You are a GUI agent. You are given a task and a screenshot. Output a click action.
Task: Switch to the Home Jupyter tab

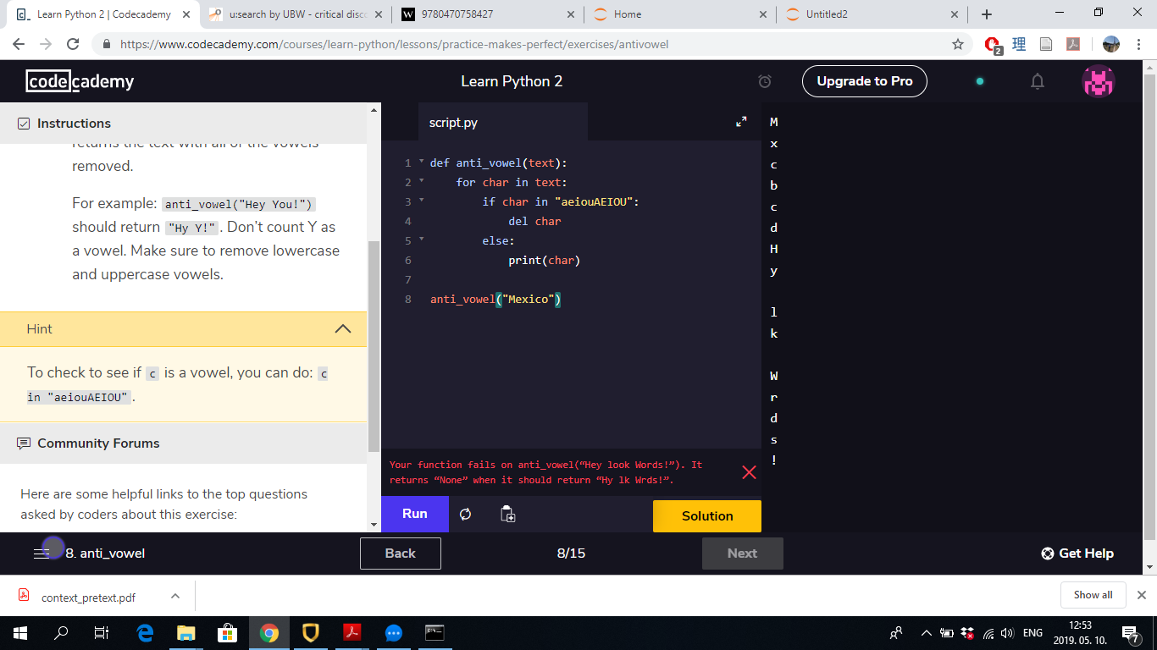pos(678,14)
